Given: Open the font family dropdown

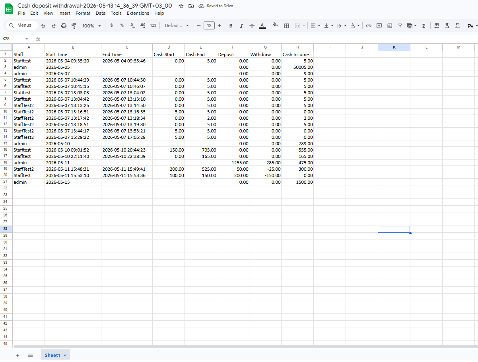Looking at the screenshot, I should point(177,25).
